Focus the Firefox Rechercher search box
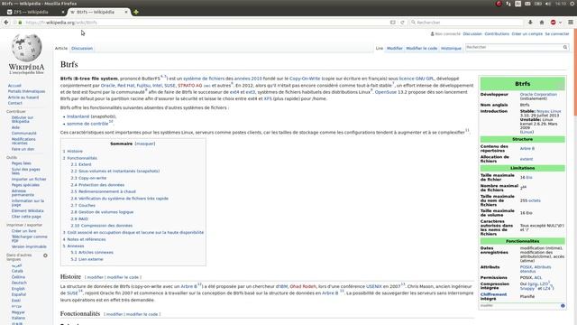Viewport: 577px width, 325px height. click(x=466, y=23)
